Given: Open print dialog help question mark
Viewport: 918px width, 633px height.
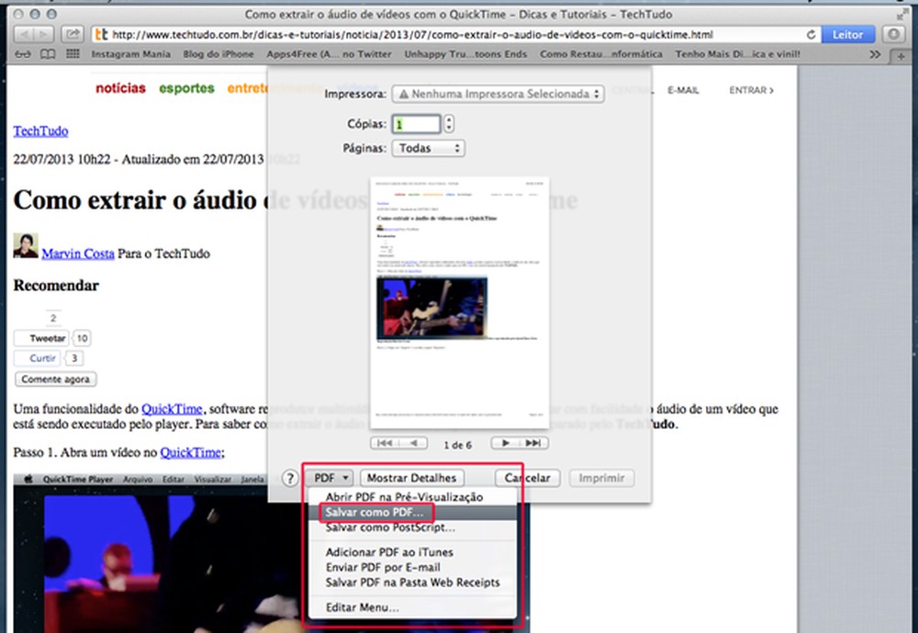Looking at the screenshot, I should coord(290,479).
